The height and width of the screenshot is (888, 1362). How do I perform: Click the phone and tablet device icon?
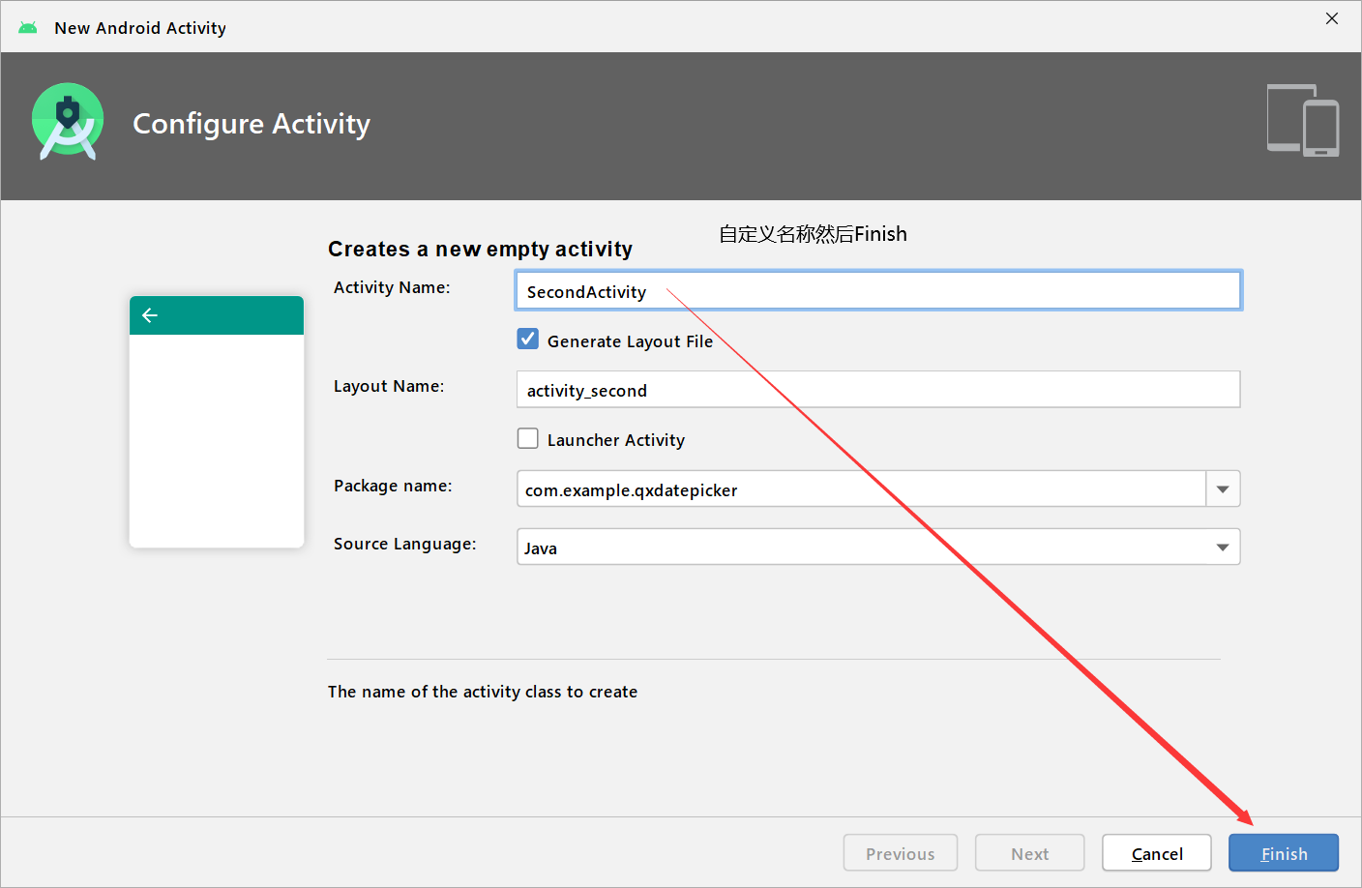click(1303, 120)
